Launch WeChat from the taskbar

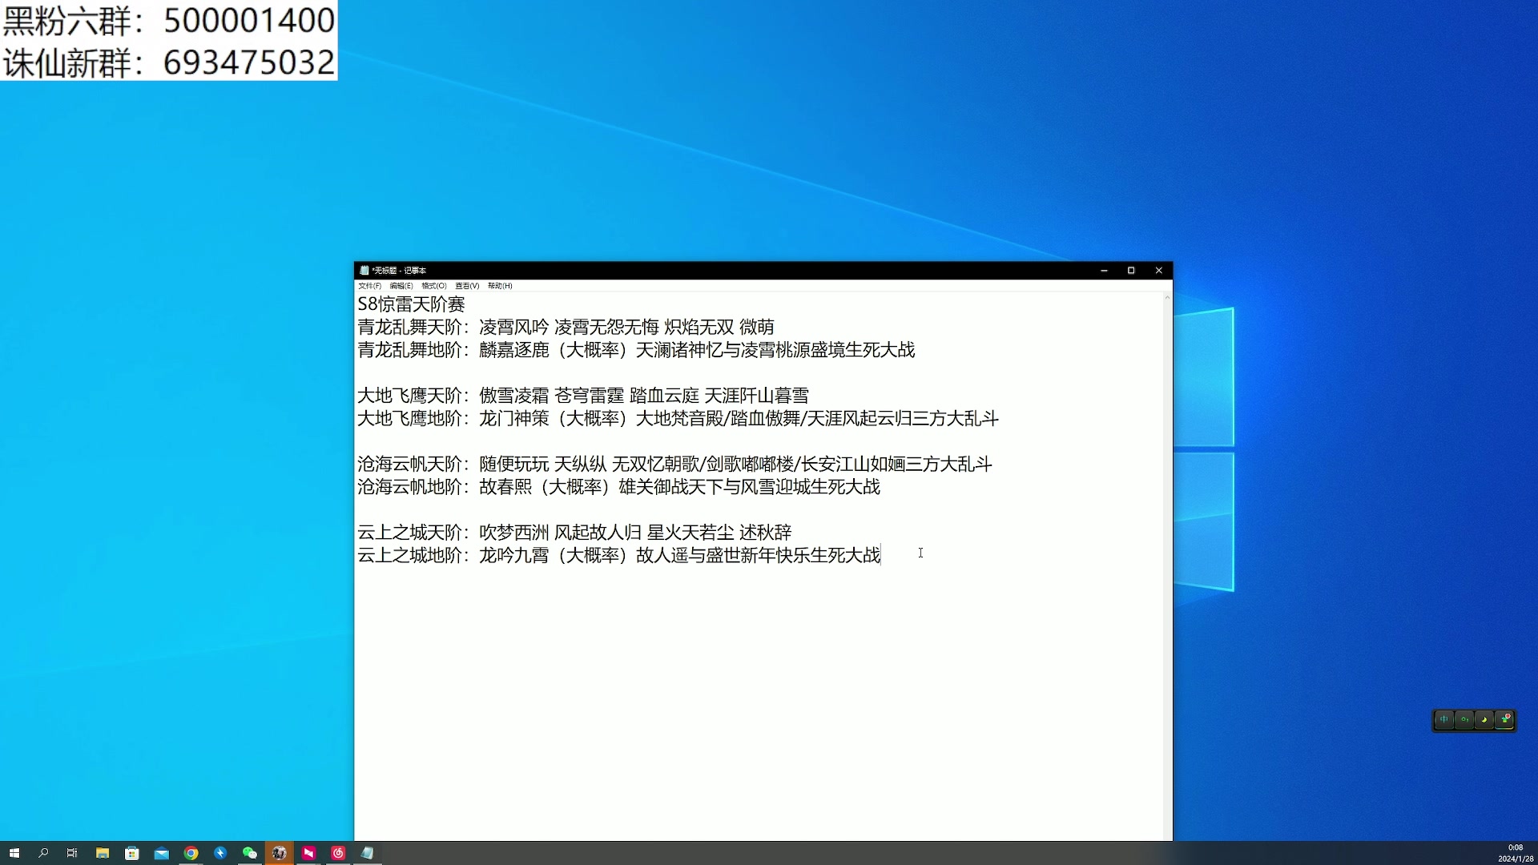[x=250, y=853]
